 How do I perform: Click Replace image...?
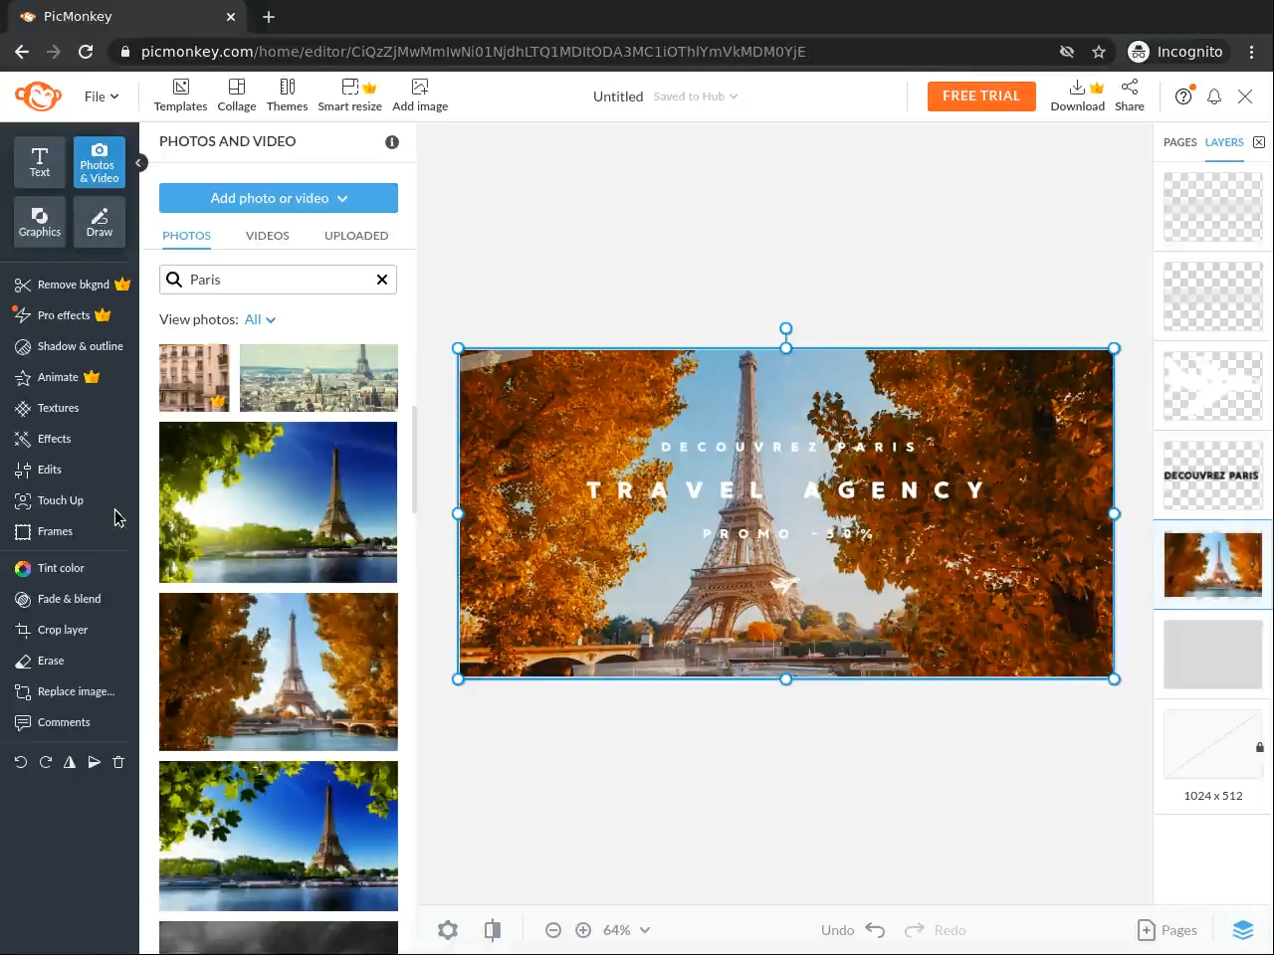(x=65, y=691)
